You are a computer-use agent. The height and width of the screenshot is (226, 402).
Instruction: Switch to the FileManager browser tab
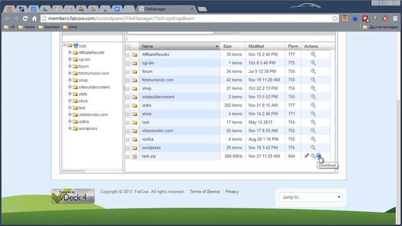(166, 9)
